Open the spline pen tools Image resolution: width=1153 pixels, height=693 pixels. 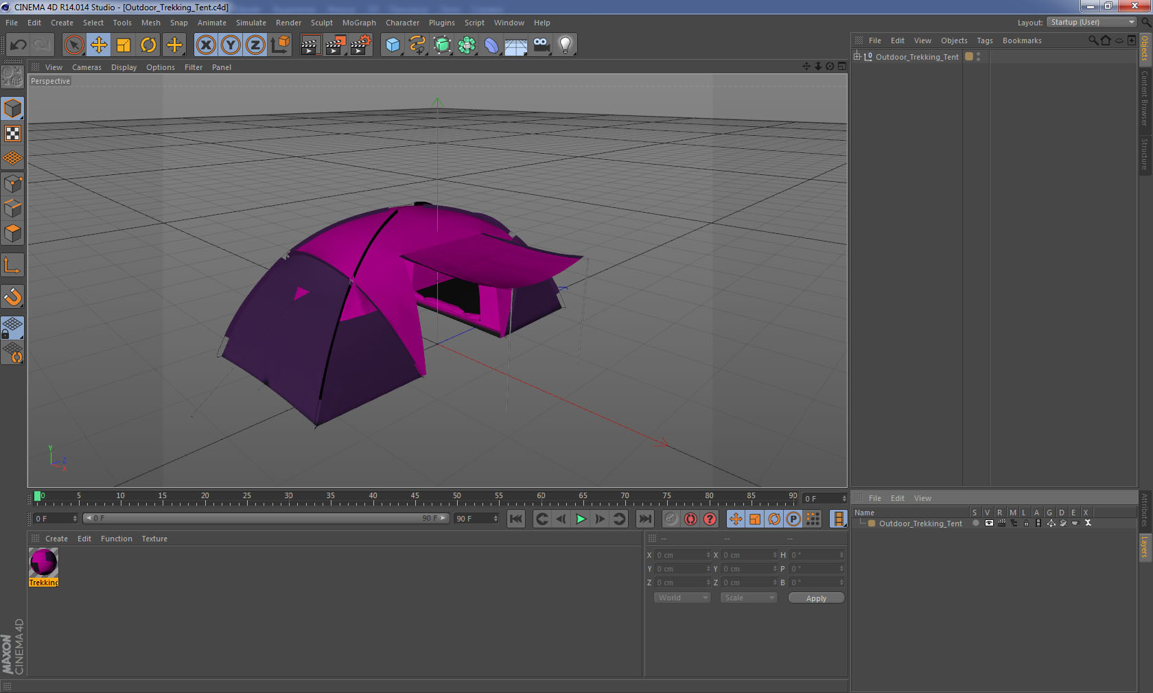[x=417, y=45]
